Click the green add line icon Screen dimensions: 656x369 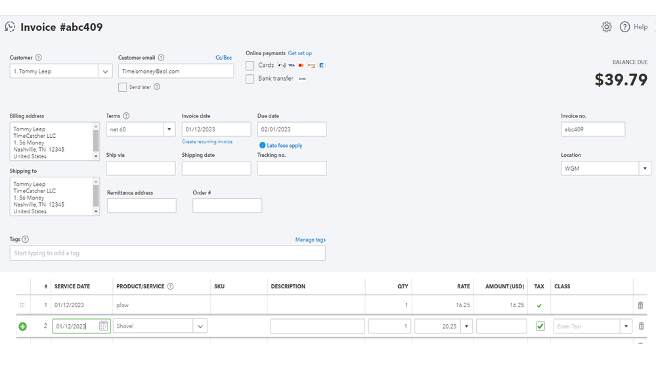(23, 326)
